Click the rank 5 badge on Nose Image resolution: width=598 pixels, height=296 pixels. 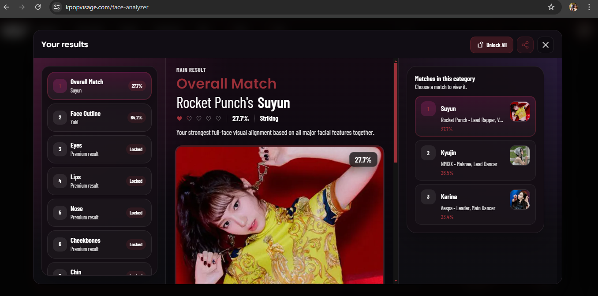(60, 213)
